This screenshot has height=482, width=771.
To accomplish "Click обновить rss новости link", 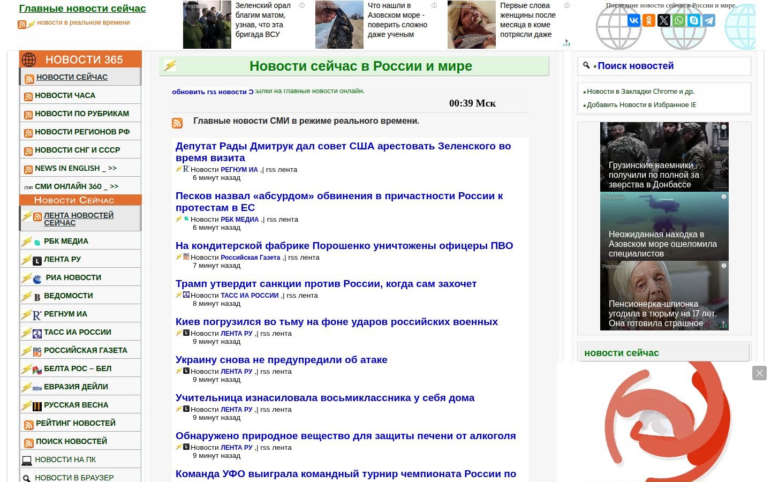I will point(213,92).
